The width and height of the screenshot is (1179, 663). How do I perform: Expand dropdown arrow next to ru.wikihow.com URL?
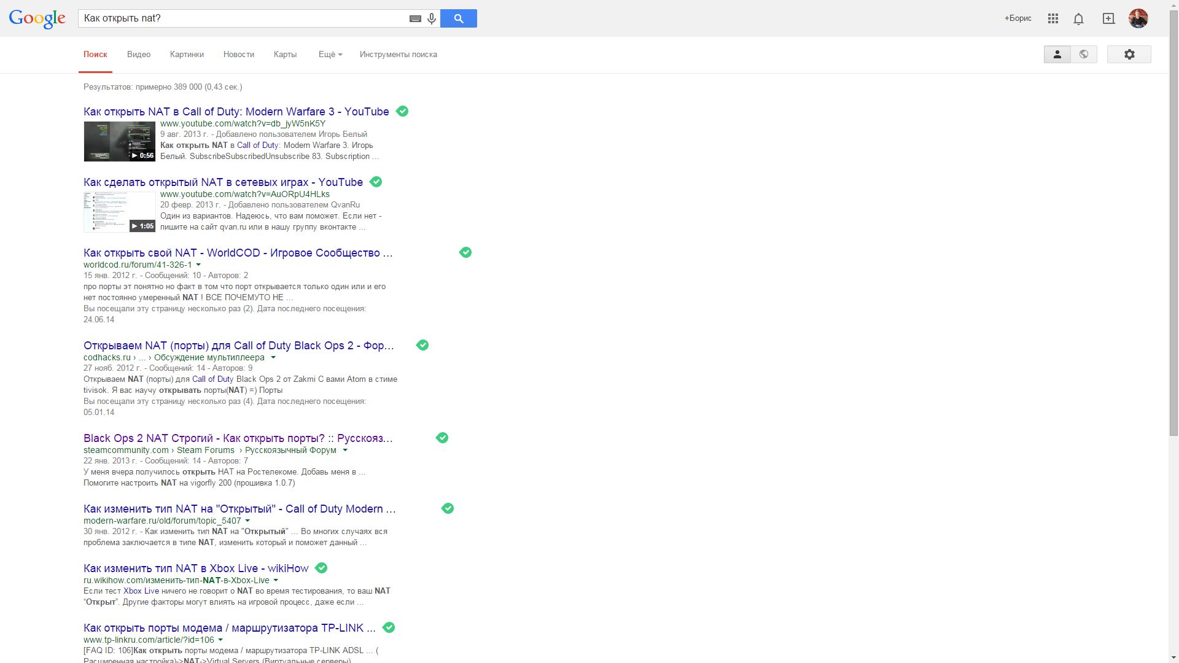276,581
